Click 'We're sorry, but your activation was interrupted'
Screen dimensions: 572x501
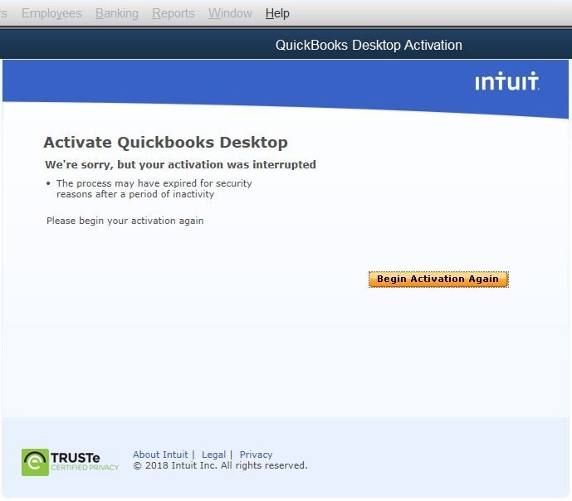(x=181, y=164)
